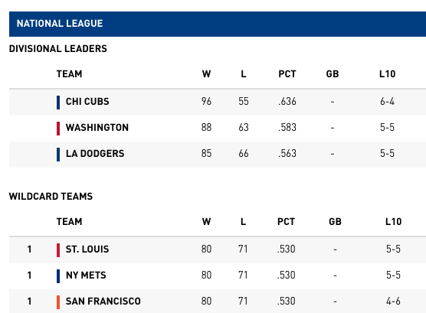Open the NY METS team link

click(x=86, y=276)
